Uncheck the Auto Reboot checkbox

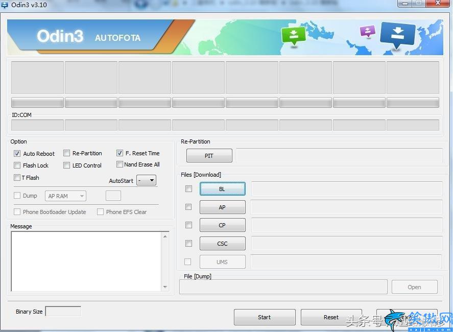[17, 153]
